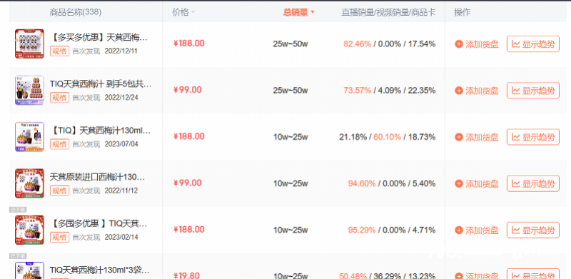Click 显示趋势 button in 到手5包 row
The height and width of the screenshot is (279, 571).
point(533,91)
